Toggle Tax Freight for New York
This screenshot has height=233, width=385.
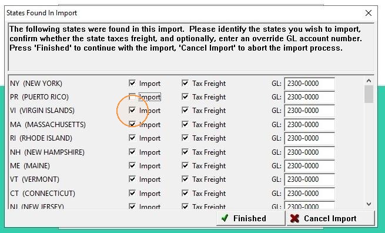[x=185, y=84]
